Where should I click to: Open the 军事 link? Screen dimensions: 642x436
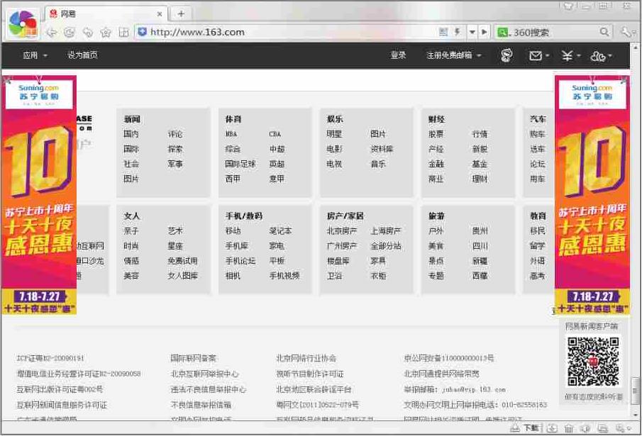175,164
